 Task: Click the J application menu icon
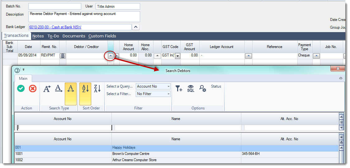[17, 70]
